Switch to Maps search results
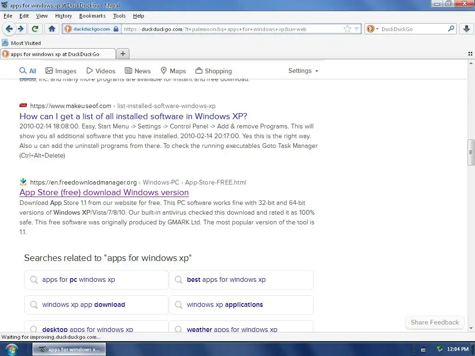The image size is (475, 356). click(173, 71)
